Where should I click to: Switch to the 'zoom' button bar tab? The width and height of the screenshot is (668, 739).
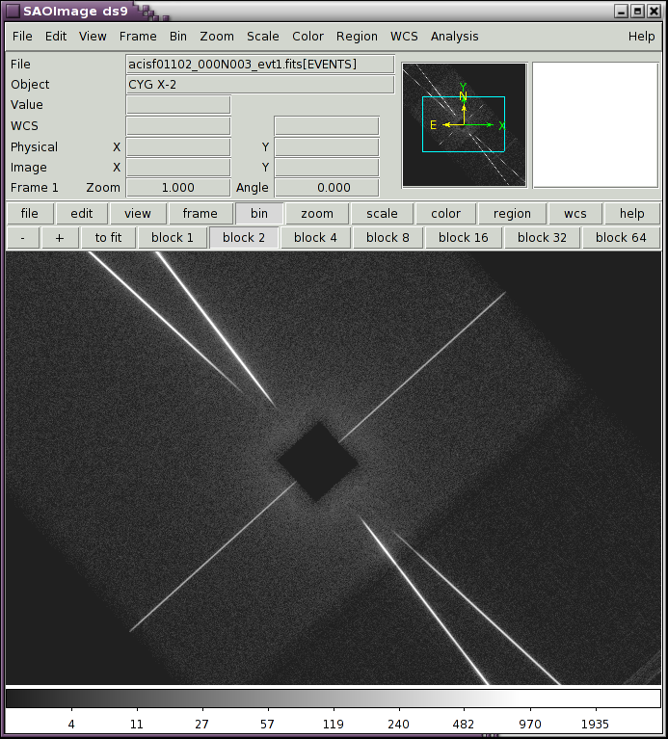click(316, 214)
